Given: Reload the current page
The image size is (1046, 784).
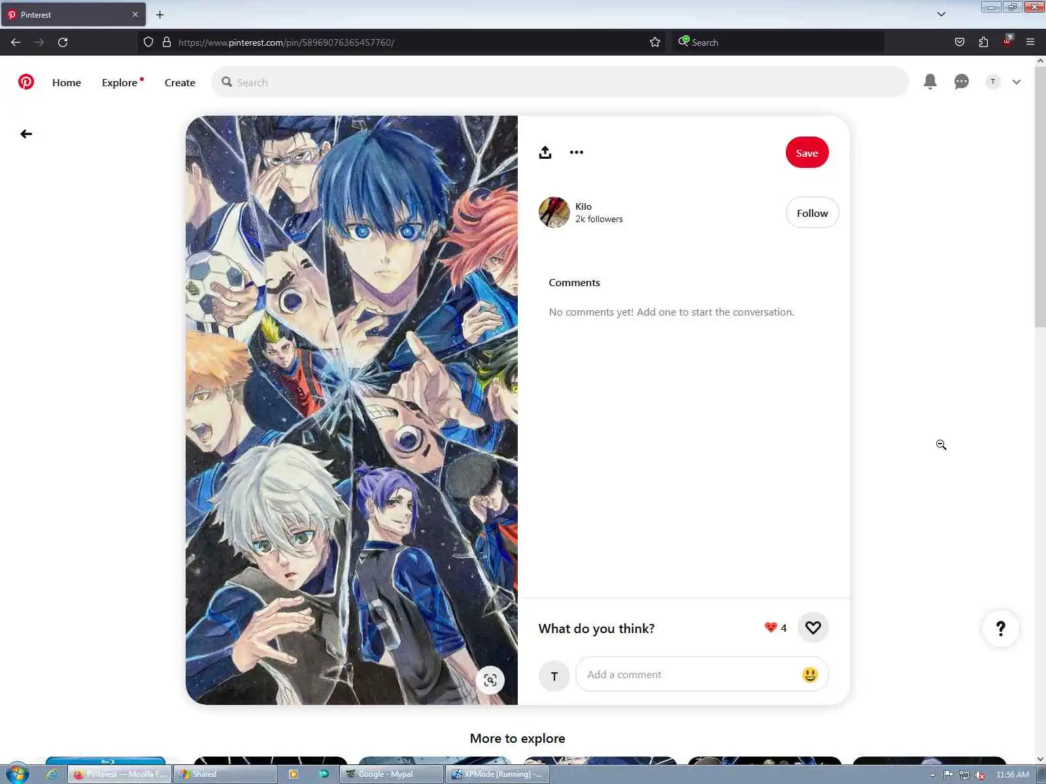Looking at the screenshot, I should pyautogui.click(x=63, y=42).
